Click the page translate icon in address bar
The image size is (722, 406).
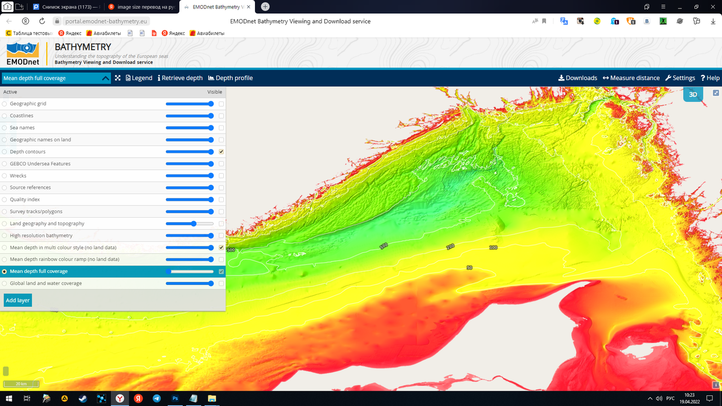(x=535, y=21)
